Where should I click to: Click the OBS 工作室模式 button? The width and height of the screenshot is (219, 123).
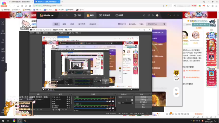point(143,102)
